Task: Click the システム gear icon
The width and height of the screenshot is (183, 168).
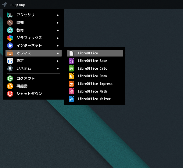Action: pos(10,68)
